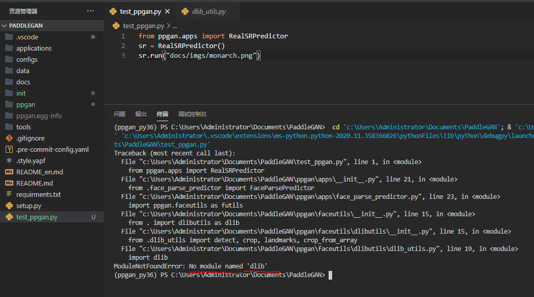534x297 pixels.
Task: Click the terminal prompt cursor at bottom
Action: pos(330,275)
